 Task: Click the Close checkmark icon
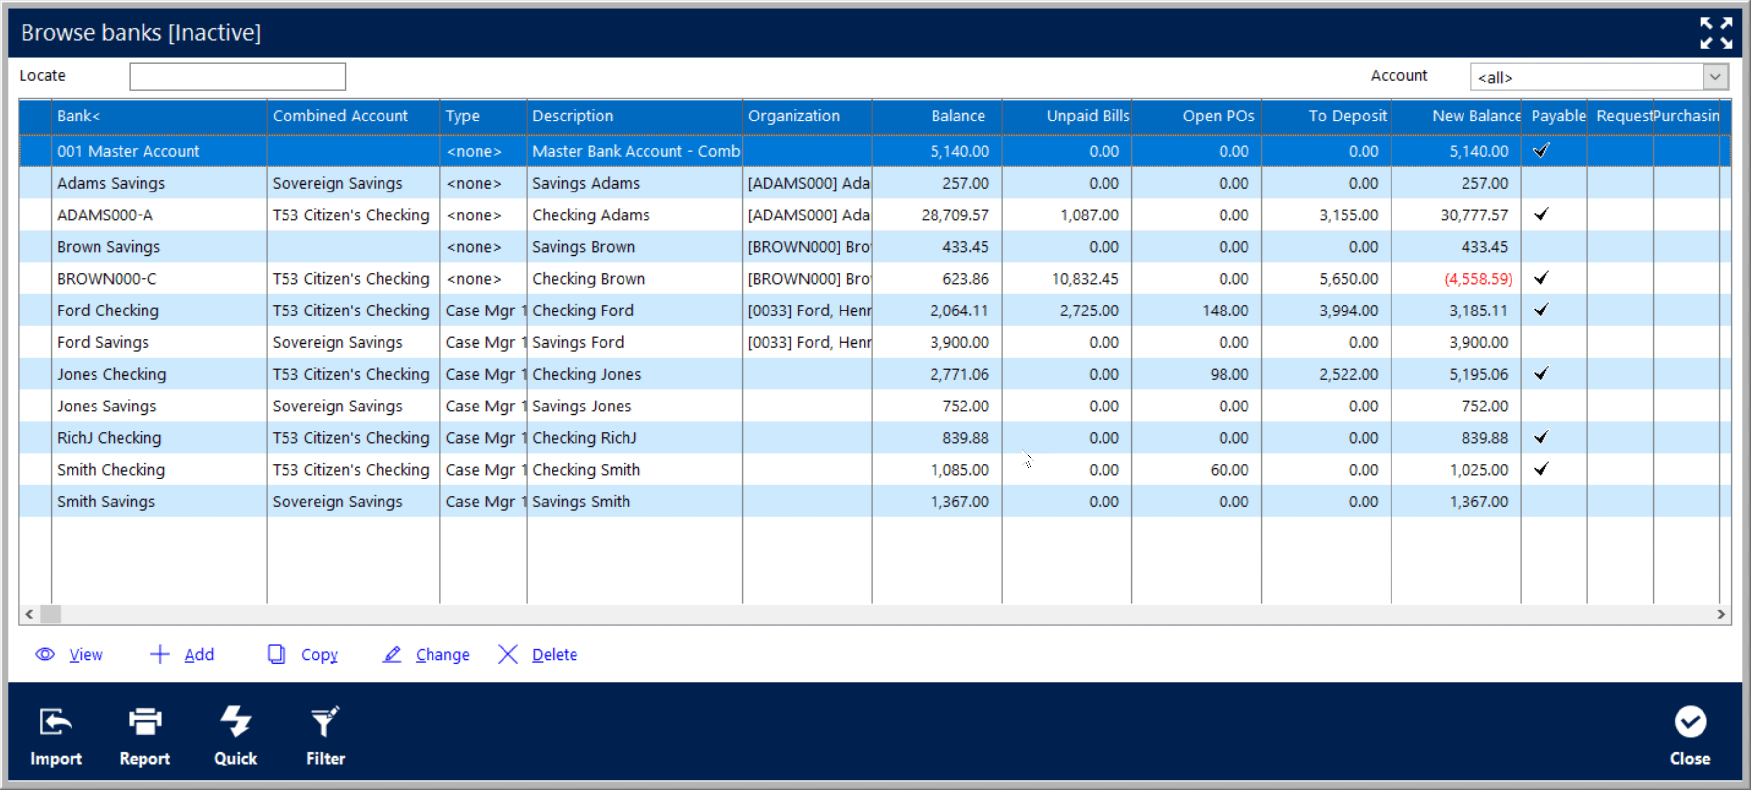tap(1689, 721)
